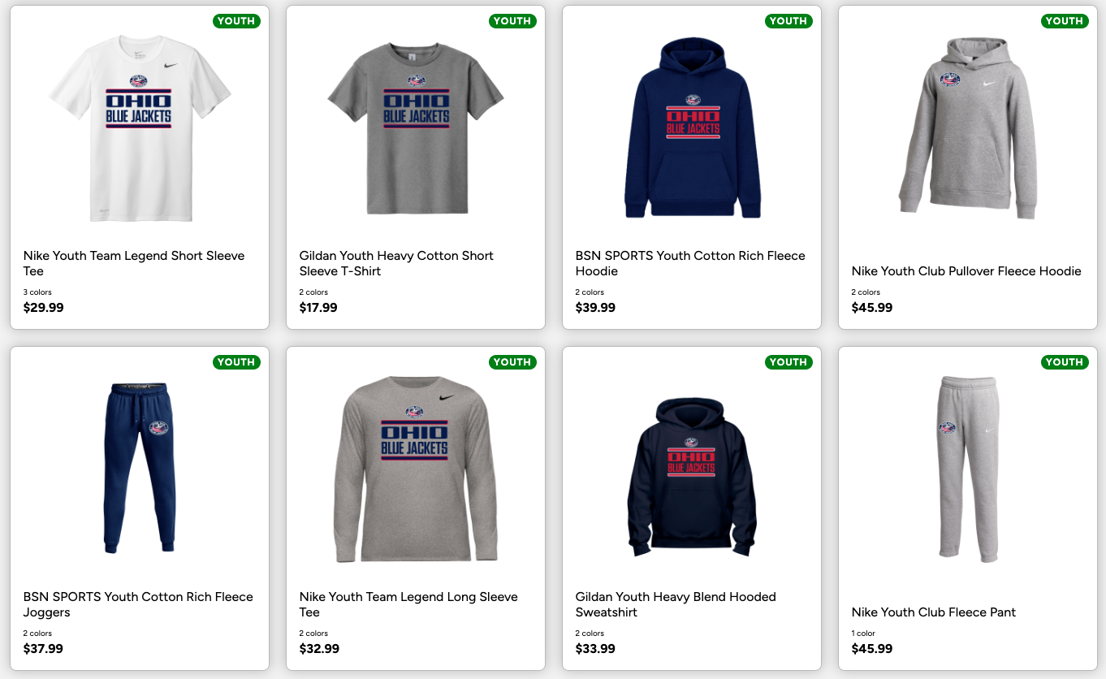The width and height of the screenshot is (1106, 679).
Task: Select the Nike Youth Club Pullover Fleece Hoodie title
Action: tap(966, 271)
